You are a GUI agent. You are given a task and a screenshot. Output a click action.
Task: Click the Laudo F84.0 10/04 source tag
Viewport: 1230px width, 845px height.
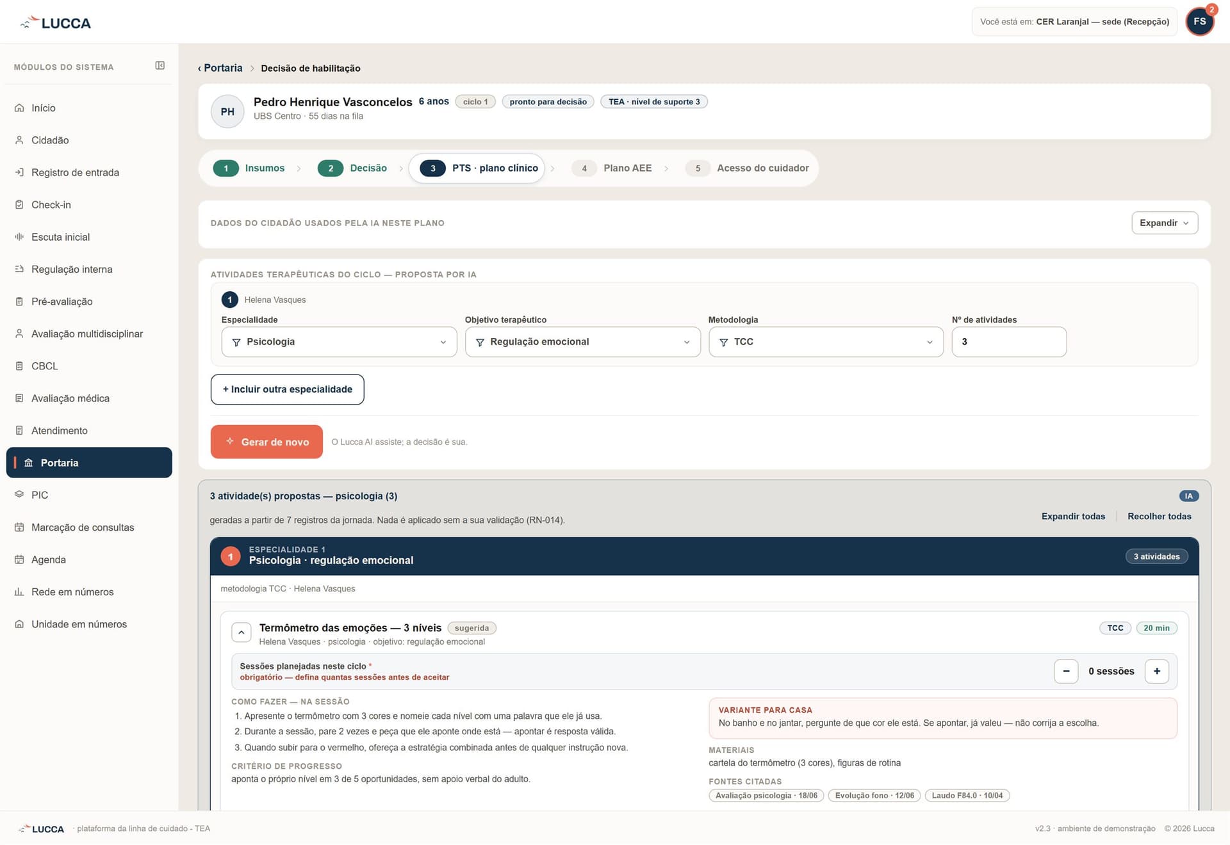967,796
